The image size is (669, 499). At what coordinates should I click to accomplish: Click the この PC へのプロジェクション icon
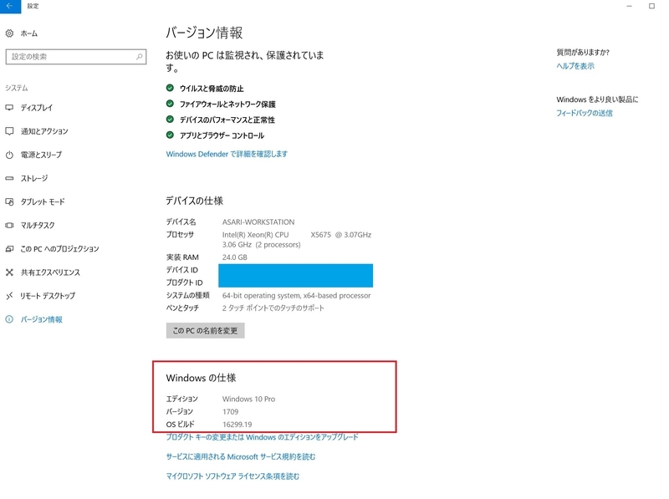coord(9,248)
